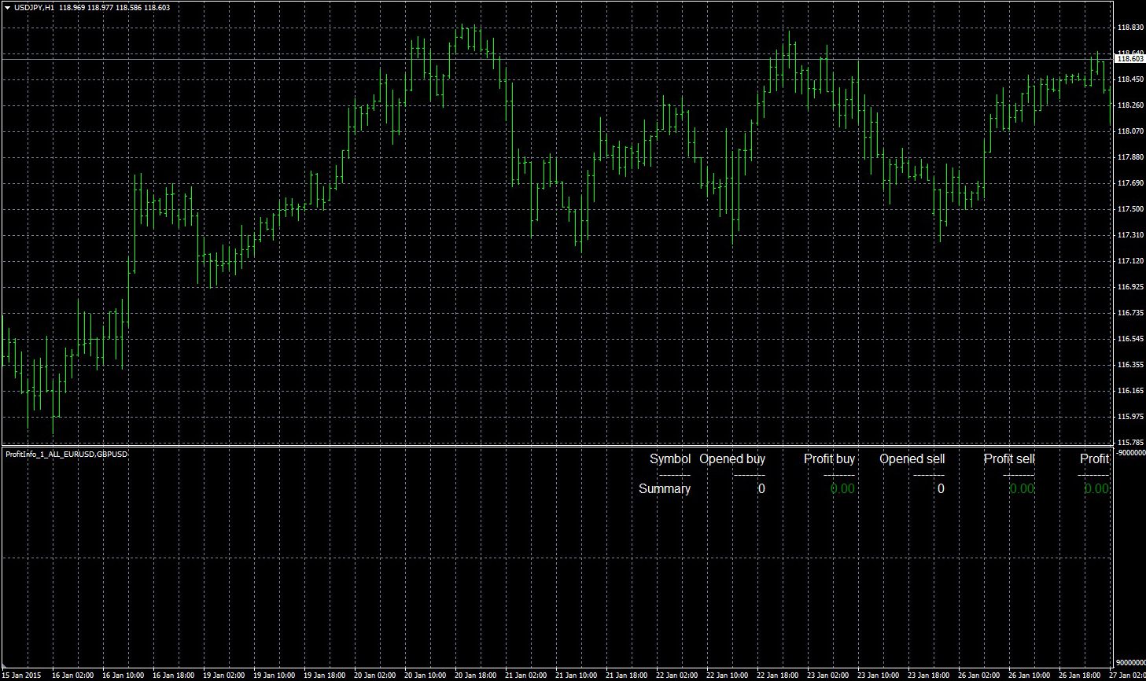Image resolution: width=1146 pixels, height=681 pixels.
Task: Open the dropdown arrow beside USDJPY,H1
Action: pyautogui.click(x=8, y=7)
